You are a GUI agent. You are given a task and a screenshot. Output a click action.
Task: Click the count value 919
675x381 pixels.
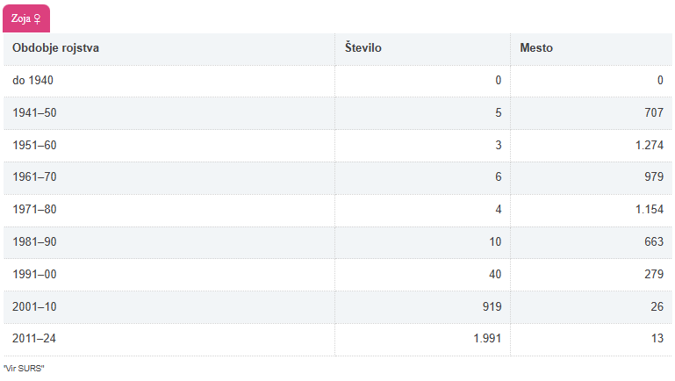point(491,307)
